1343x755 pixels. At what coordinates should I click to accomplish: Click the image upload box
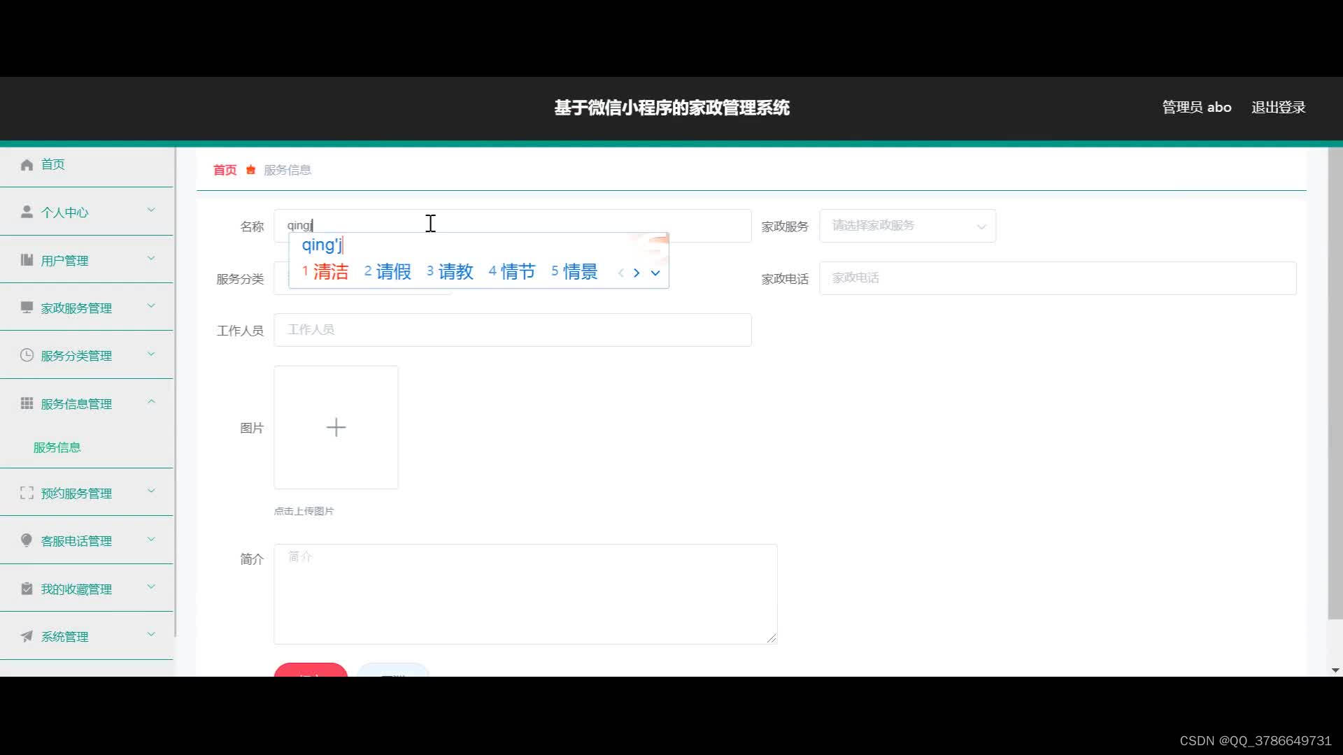336,427
